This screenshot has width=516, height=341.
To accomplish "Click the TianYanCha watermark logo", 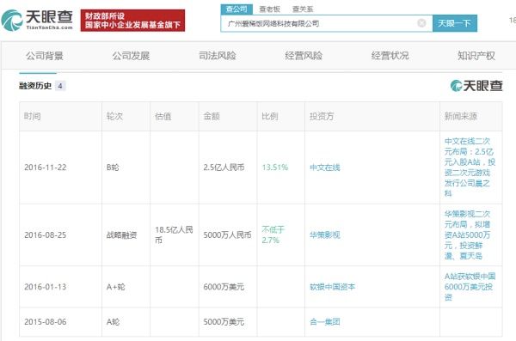I will pyautogui.click(x=476, y=86).
